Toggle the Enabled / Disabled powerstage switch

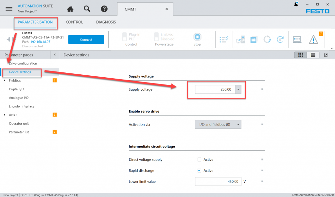tap(156, 37)
